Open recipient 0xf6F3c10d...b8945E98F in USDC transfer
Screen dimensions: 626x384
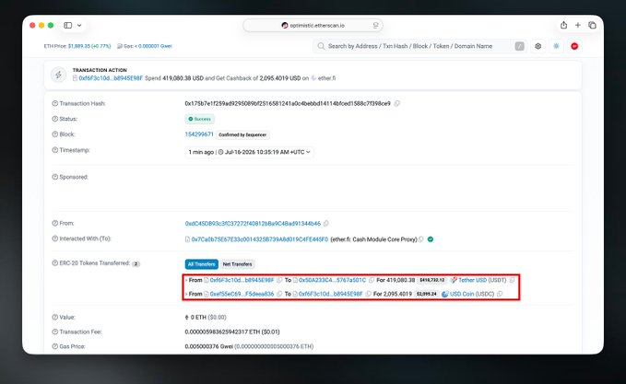coord(331,294)
